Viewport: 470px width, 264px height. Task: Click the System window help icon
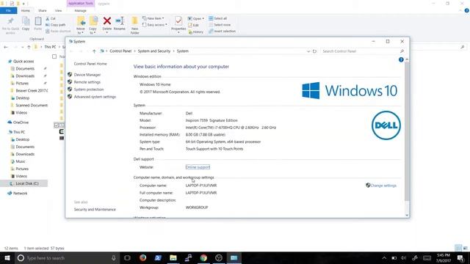[401, 60]
